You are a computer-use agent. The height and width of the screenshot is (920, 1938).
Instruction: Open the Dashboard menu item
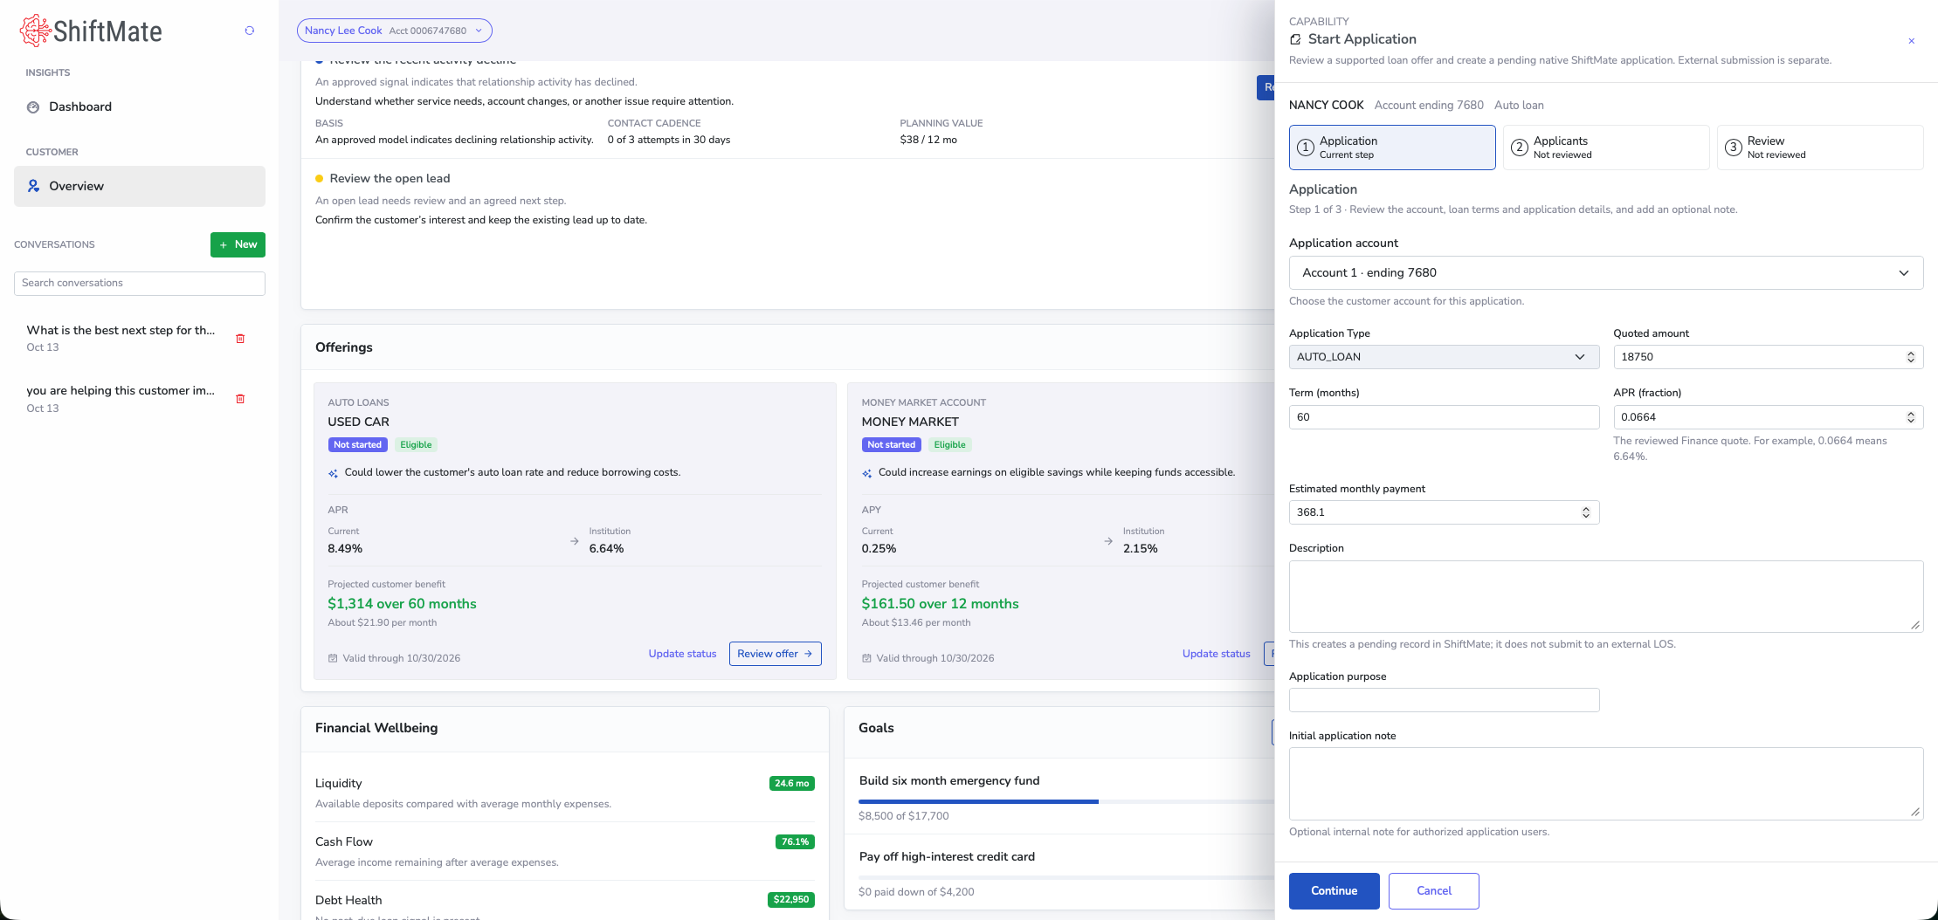coord(140,106)
